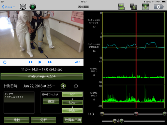Image resolution: width=167 pixels, height=125 pixels.
Task: Open settings with the gear icon
Action: pos(159,7)
